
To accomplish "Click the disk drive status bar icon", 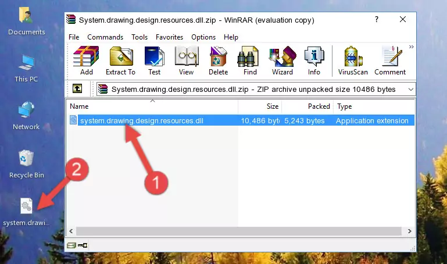I will (x=71, y=245).
